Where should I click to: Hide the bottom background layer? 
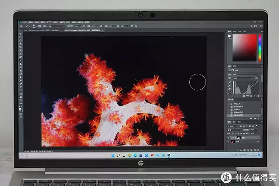[228, 141]
